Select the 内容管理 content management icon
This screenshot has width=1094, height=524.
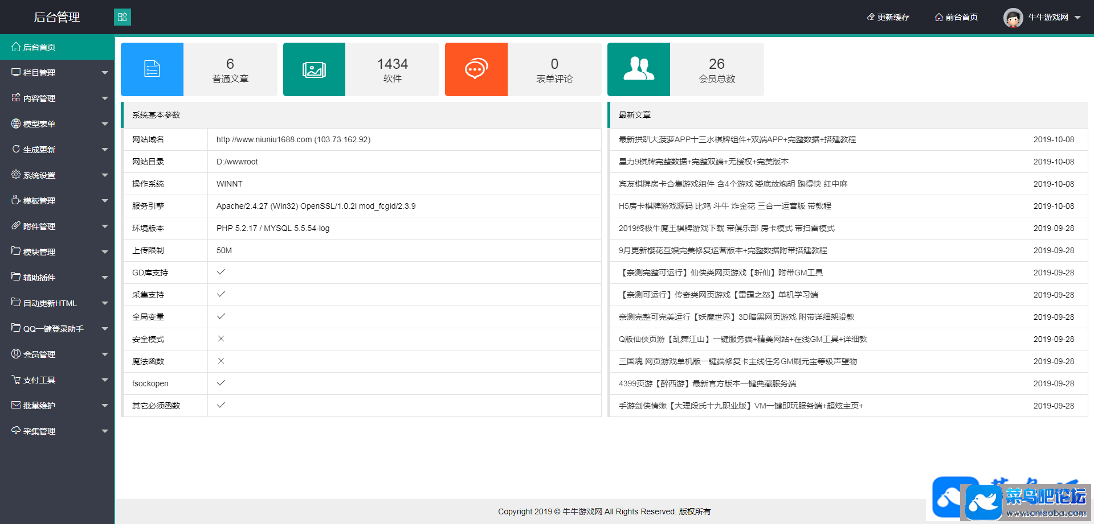click(16, 98)
